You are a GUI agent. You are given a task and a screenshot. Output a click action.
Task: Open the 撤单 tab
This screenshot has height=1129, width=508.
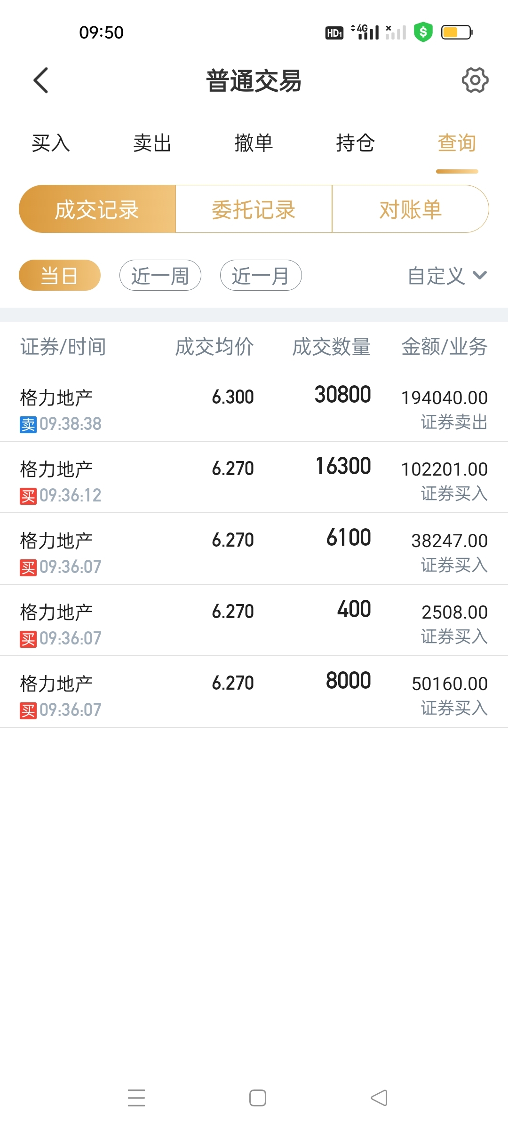[254, 143]
